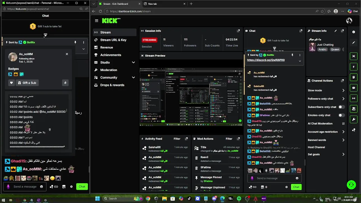Expand pinned message chevron in dashboard chat
The image size is (361, 203).
tap(300, 61)
